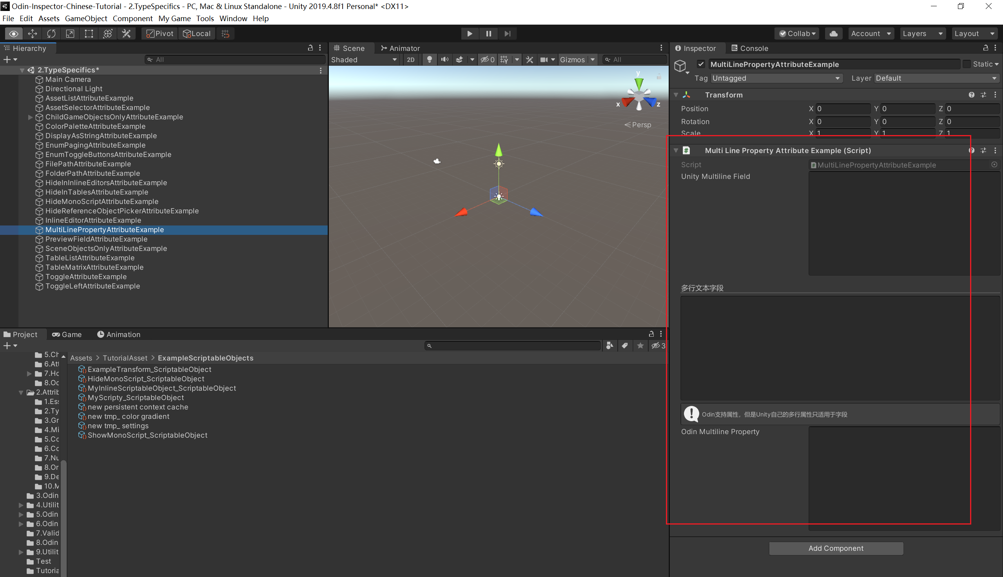Click TutorialAsset in breadcrumb path
This screenshot has width=1003, height=577.
click(x=125, y=358)
